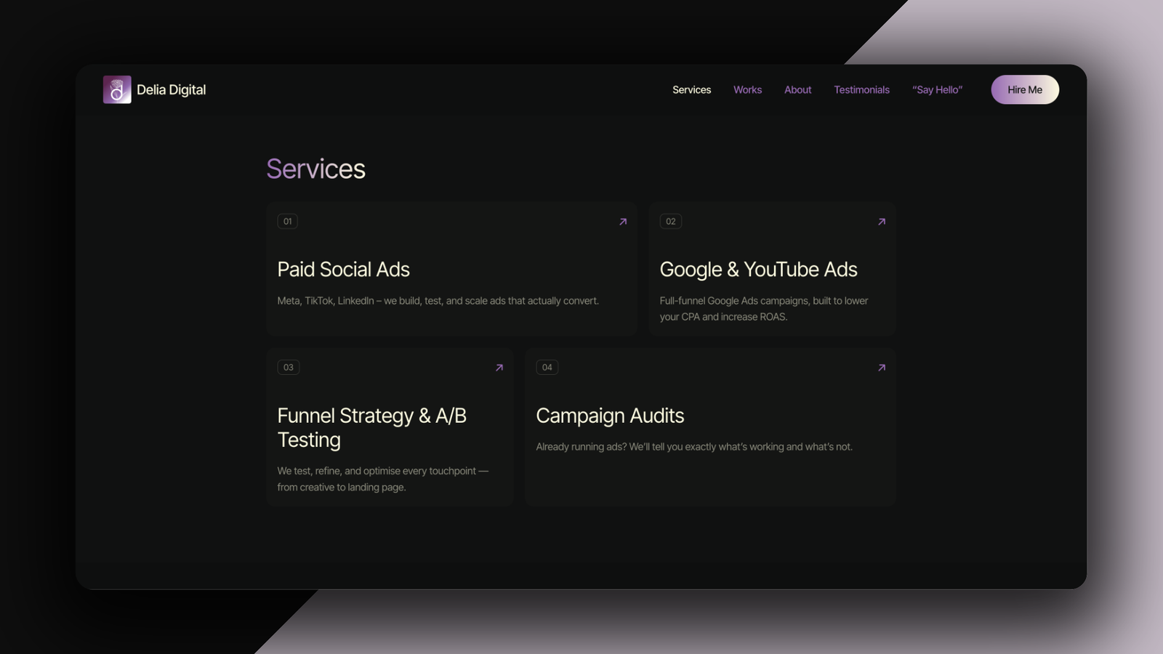The image size is (1163, 654).
Task: Click the 04 number badge
Action: [547, 368]
